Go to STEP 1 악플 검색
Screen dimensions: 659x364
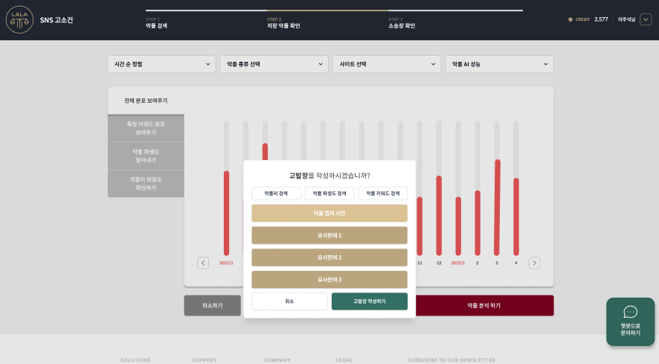(156, 22)
